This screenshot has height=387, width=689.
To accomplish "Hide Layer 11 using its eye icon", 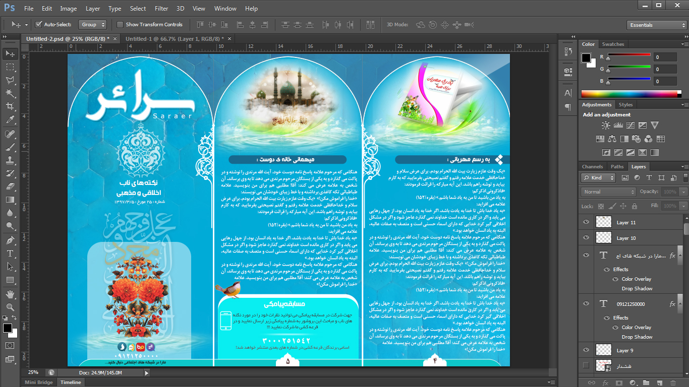I will (x=586, y=222).
